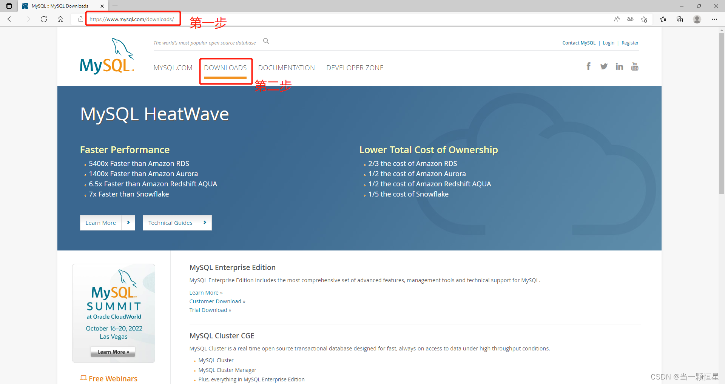Click the Login link

pos(608,43)
